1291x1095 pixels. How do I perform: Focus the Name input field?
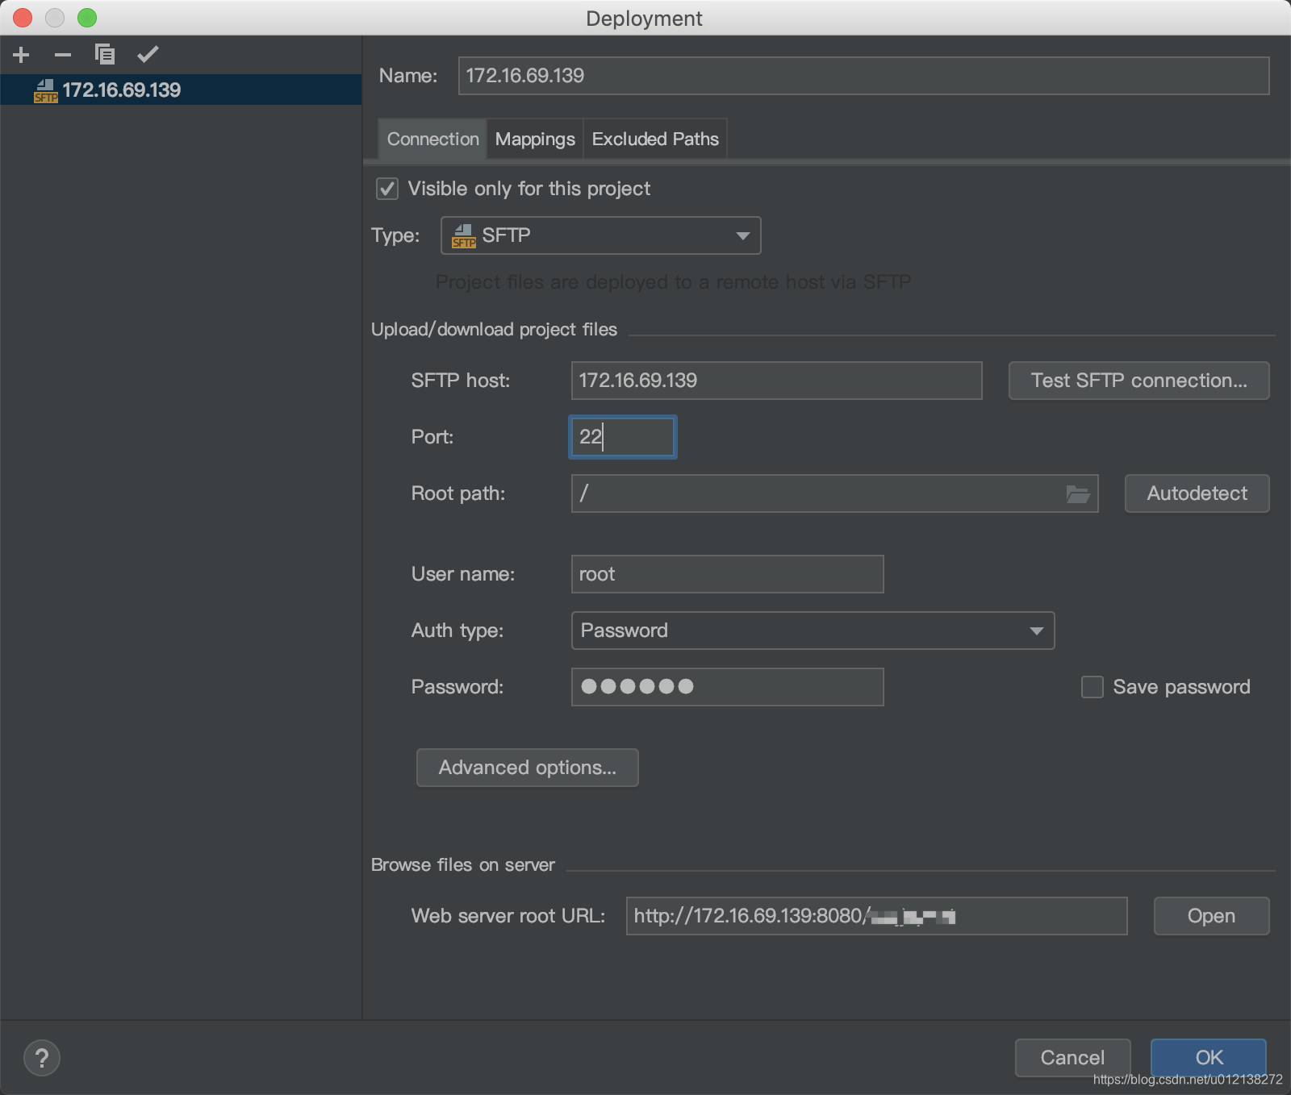click(x=863, y=76)
